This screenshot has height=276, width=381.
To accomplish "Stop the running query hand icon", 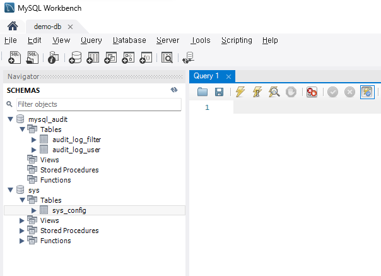I will pyautogui.click(x=291, y=92).
